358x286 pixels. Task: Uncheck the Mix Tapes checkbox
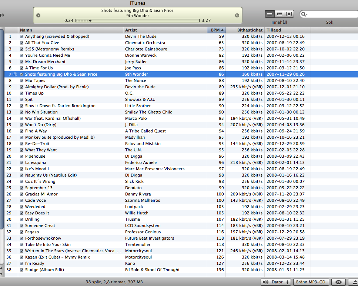coord(22,80)
